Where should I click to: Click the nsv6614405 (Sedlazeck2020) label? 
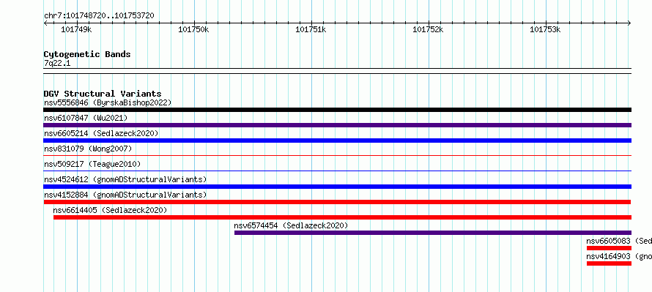pyautogui.click(x=110, y=210)
